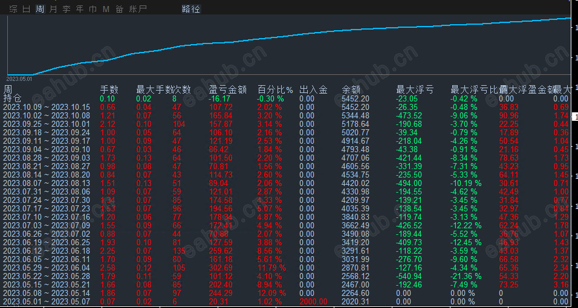Screen dimensions: 578x308
Task: Switch to the 综 summary tab
Action: [x=13, y=9]
